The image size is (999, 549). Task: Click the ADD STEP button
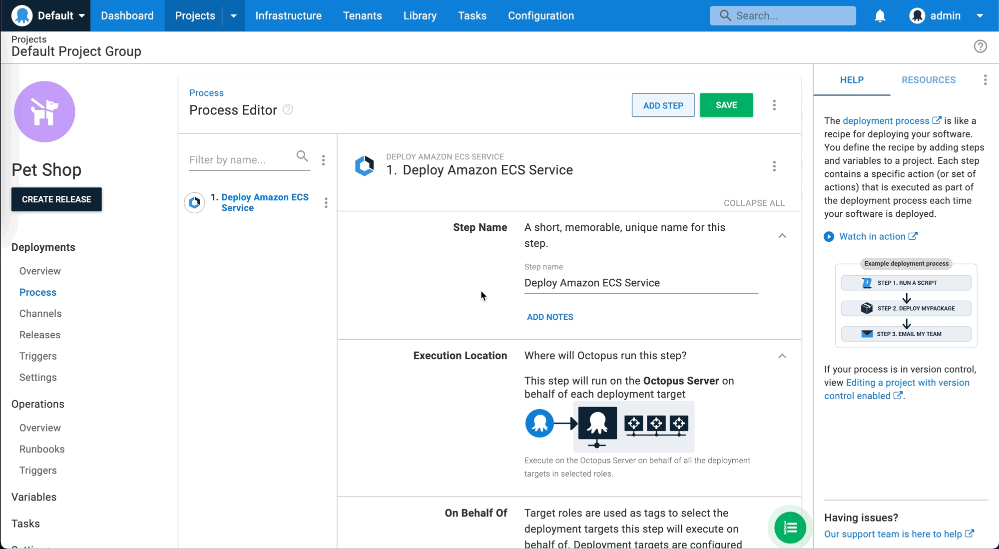(663, 105)
